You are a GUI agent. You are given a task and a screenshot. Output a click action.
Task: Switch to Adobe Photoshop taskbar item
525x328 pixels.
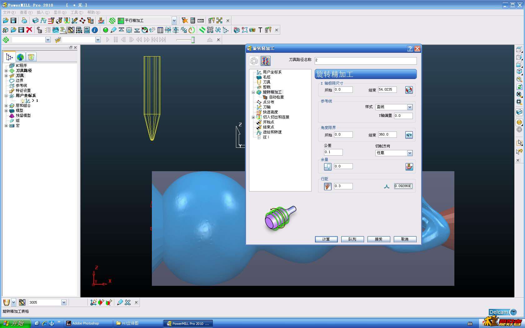[x=88, y=323]
